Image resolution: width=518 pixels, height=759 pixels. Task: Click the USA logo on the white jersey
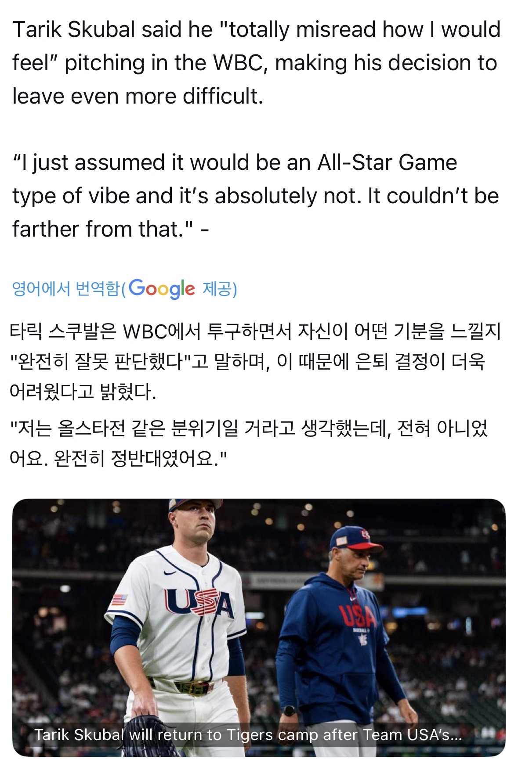(199, 602)
